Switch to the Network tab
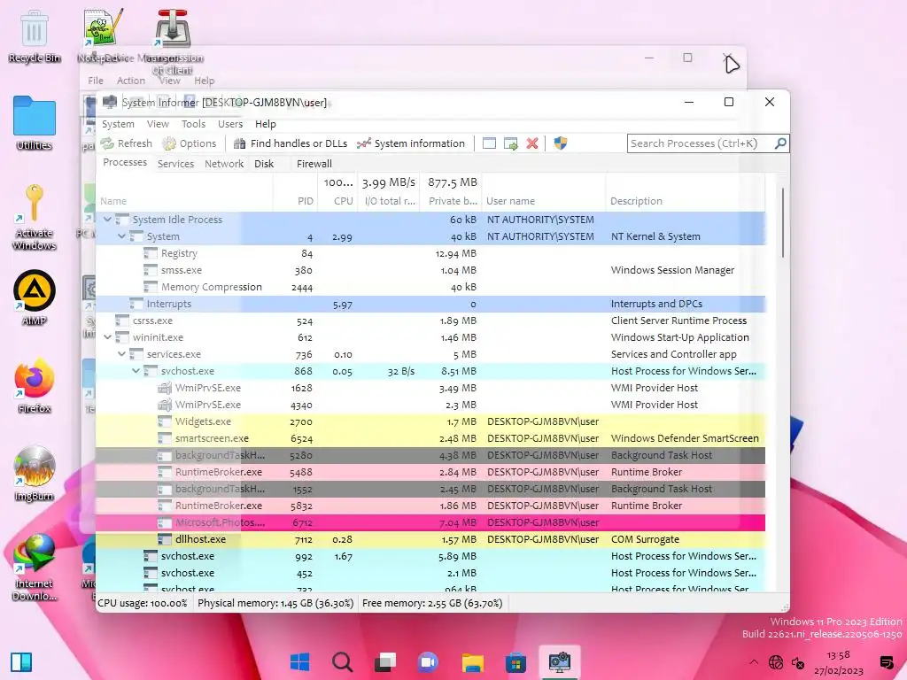This screenshot has height=680, width=907. click(224, 164)
